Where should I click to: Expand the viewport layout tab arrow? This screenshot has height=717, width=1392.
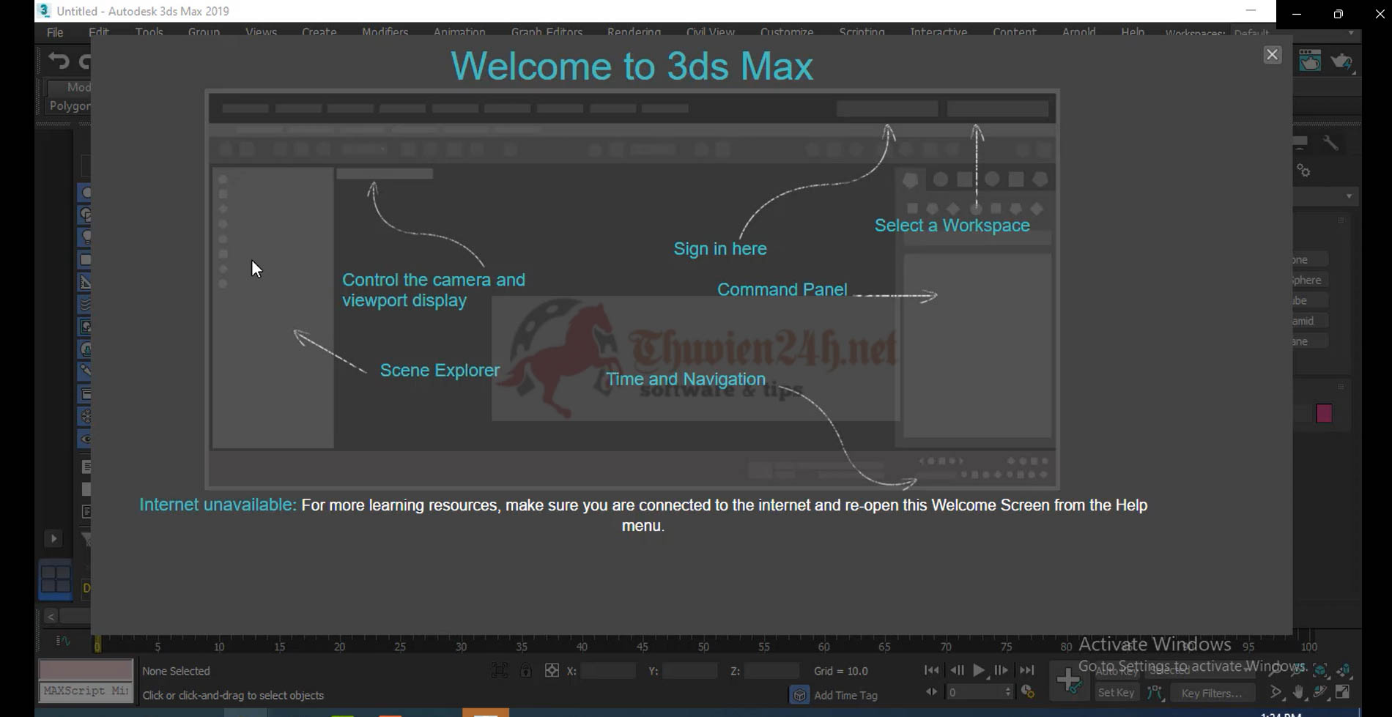[53, 538]
